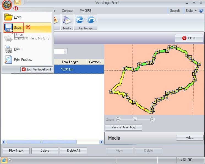Click the horizontal scrollbar thumb

coord(41,142)
